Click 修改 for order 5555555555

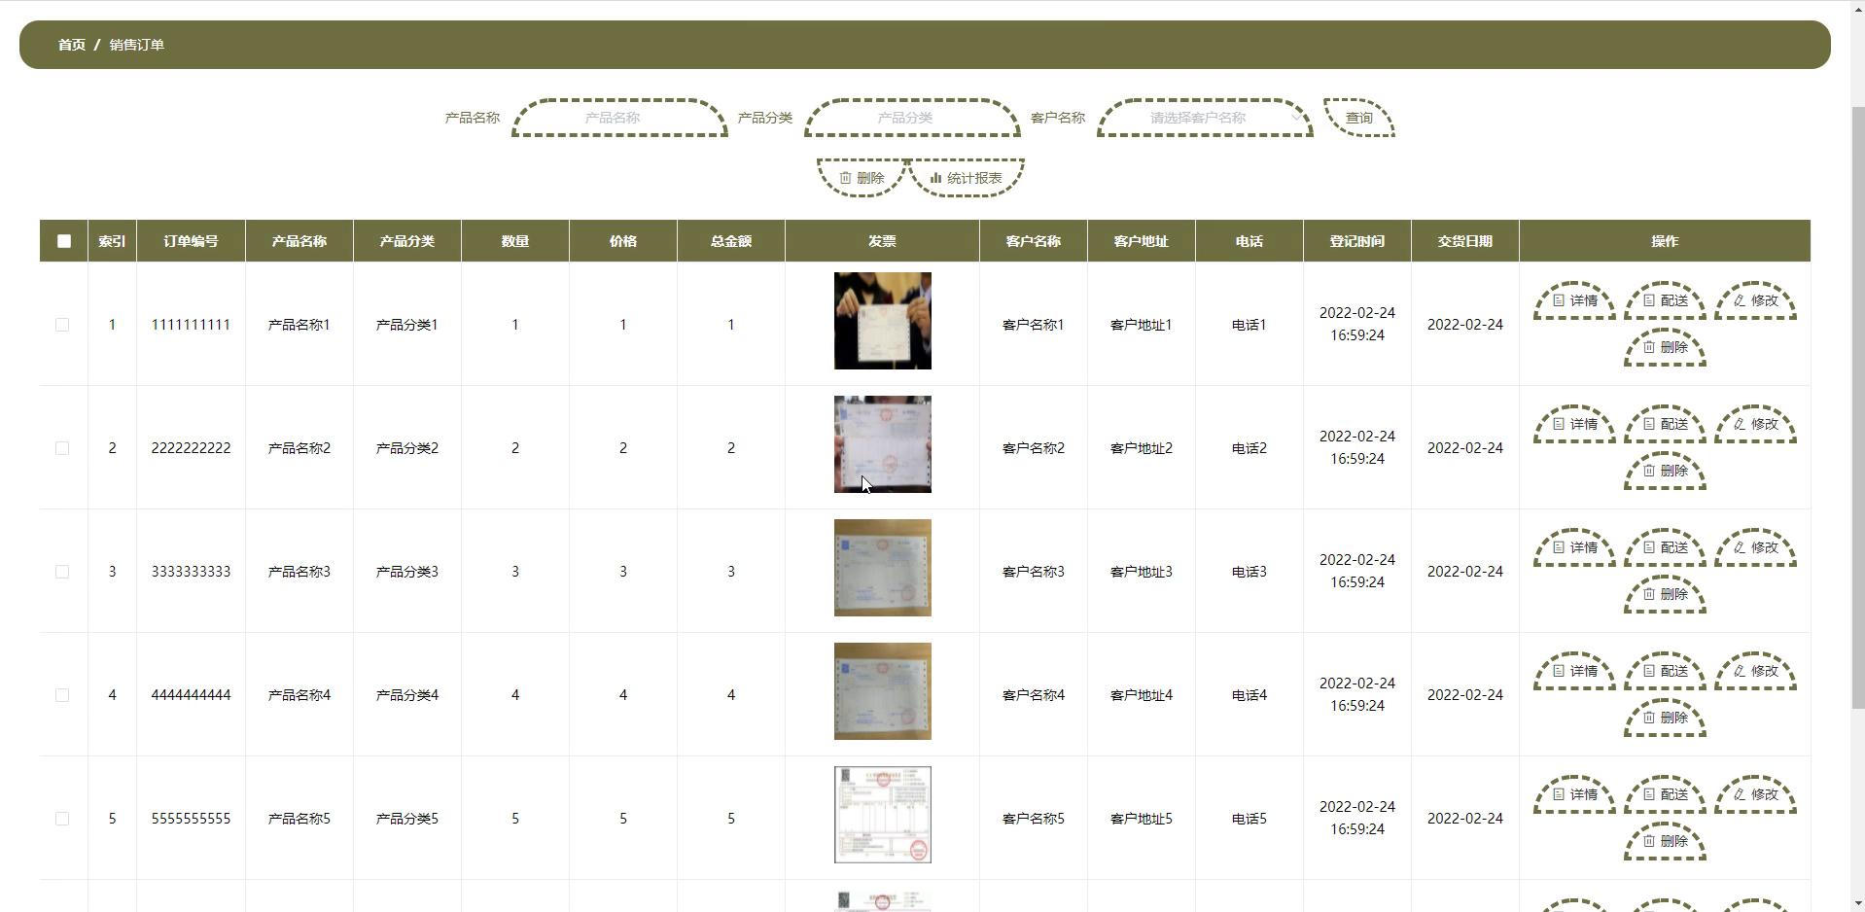coord(1755,794)
